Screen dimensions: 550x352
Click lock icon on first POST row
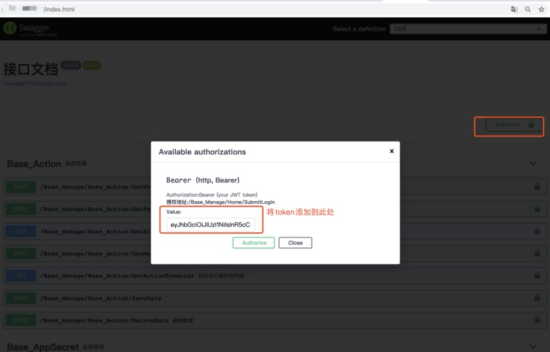537,187
